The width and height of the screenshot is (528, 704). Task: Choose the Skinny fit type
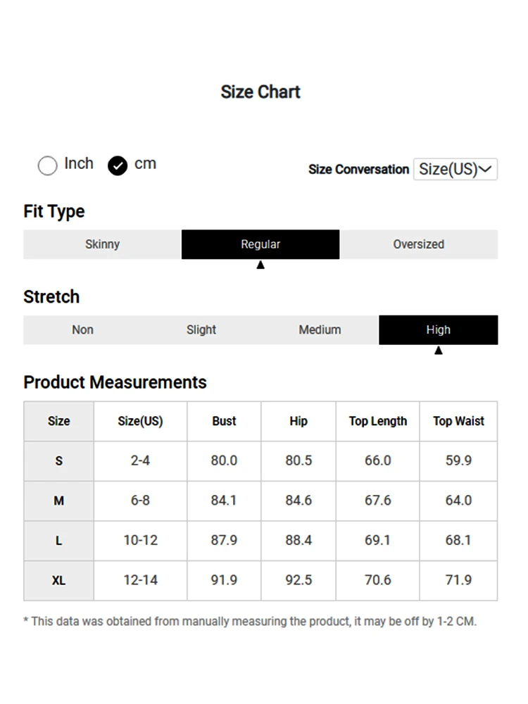(x=102, y=244)
